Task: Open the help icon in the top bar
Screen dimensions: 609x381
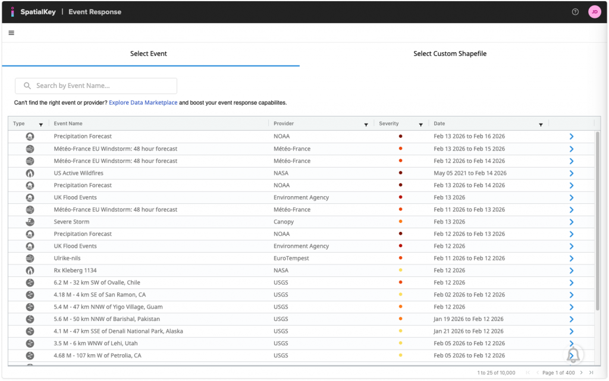Action: (575, 11)
